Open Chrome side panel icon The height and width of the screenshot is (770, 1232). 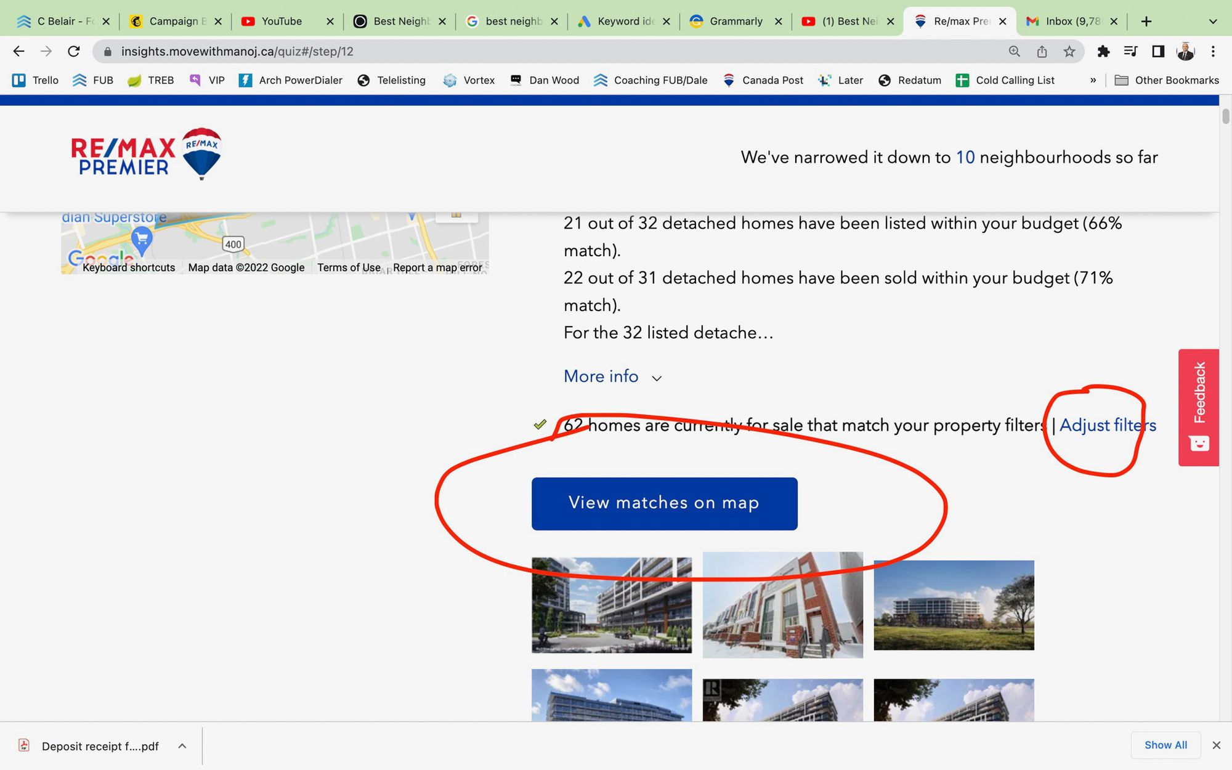[1158, 52]
